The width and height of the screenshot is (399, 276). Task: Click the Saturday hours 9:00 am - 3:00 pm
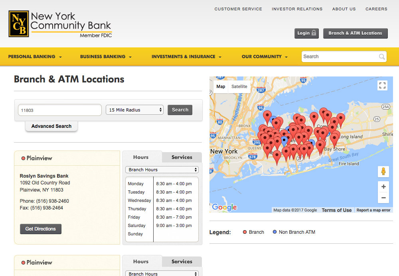pos(174,226)
